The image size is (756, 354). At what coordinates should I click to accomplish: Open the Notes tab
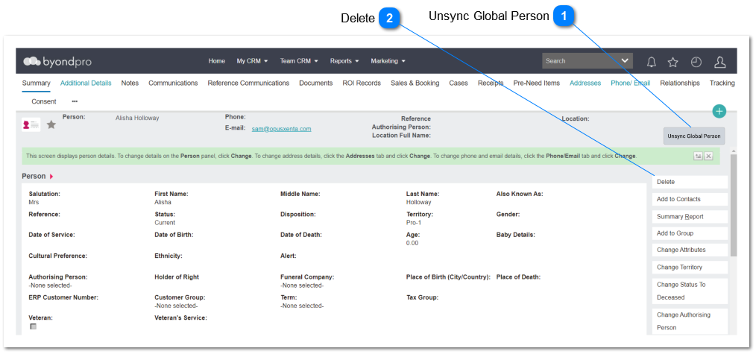pos(130,83)
